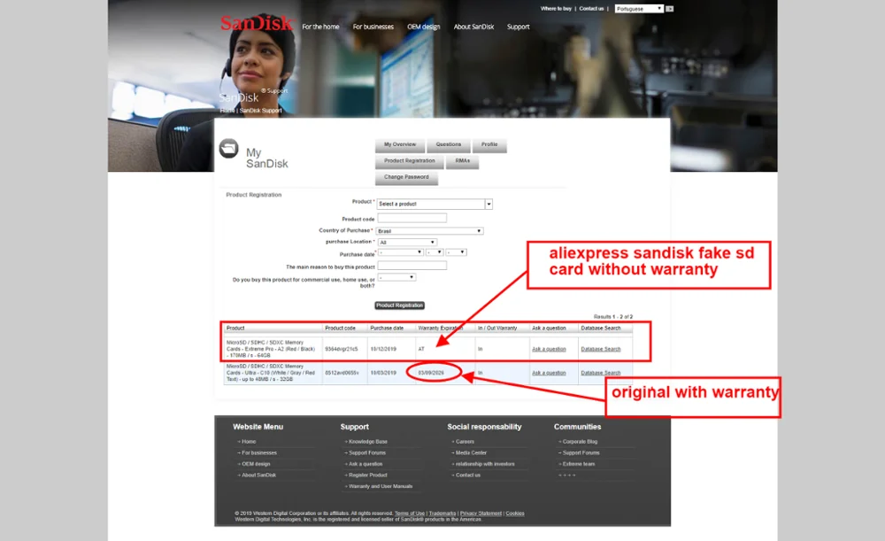The image size is (885, 541).
Task: Click Ask a question link in Extreme Pro row
Action: (x=549, y=350)
